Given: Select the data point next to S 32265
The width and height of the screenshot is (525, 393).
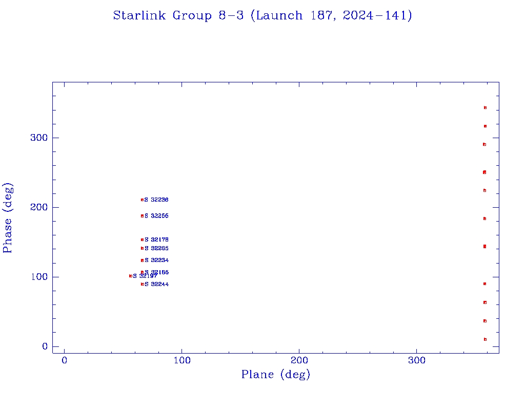Looking at the screenshot, I should pyautogui.click(x=143, y=248).
